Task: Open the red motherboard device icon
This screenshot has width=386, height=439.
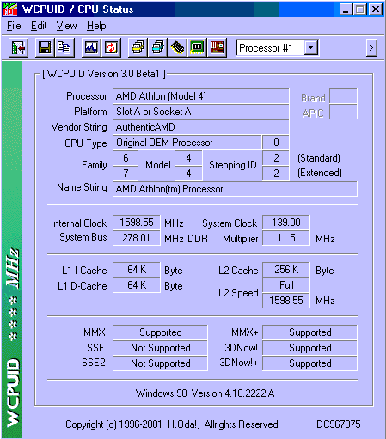Action: point(217,47)
